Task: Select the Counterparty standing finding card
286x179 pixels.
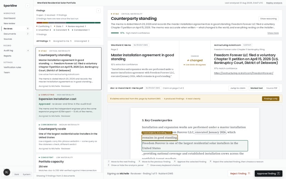Action: point(68,69)
